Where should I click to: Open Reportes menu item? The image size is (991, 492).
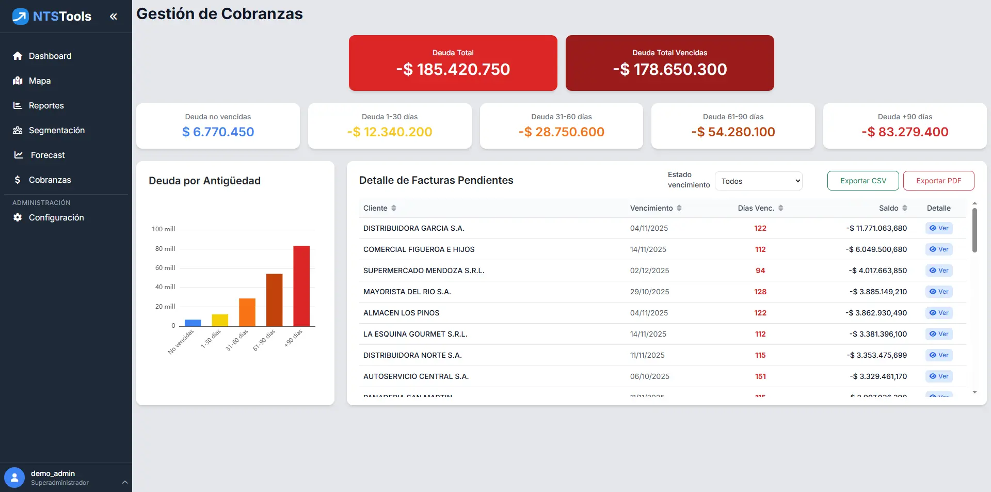coord(46,105)
